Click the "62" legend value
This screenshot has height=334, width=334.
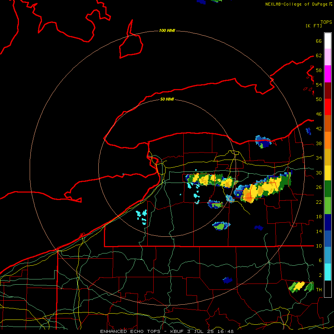click(x=319, y=56)
